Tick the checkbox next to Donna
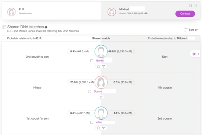The width and height of the screenshot is (202, 135). (x=90, y=91)
